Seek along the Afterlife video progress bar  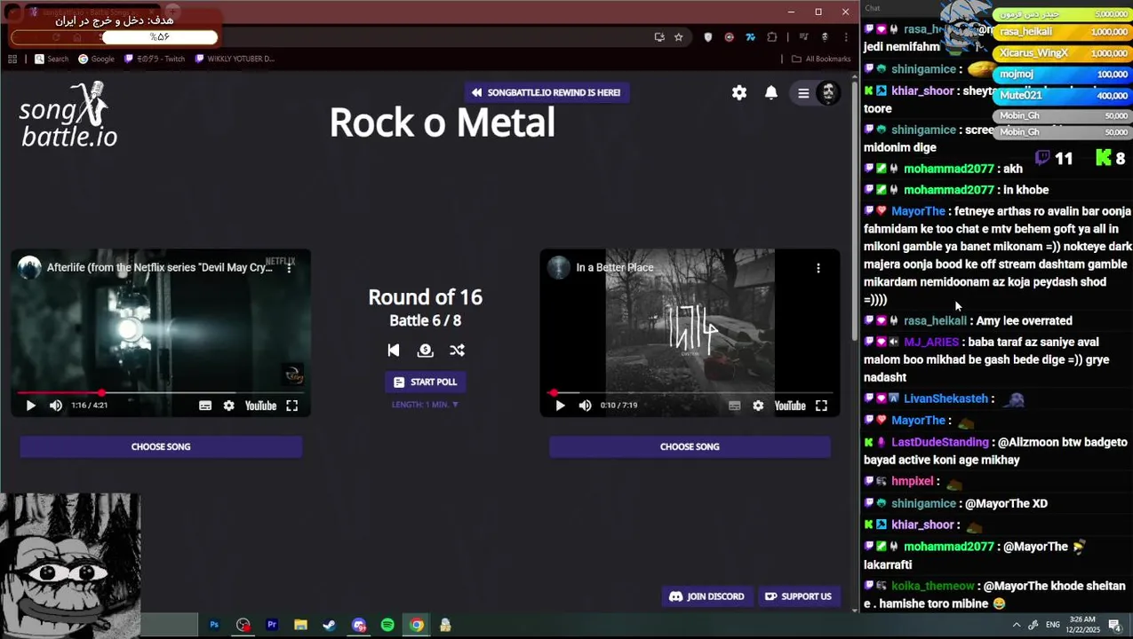[161, 392]
